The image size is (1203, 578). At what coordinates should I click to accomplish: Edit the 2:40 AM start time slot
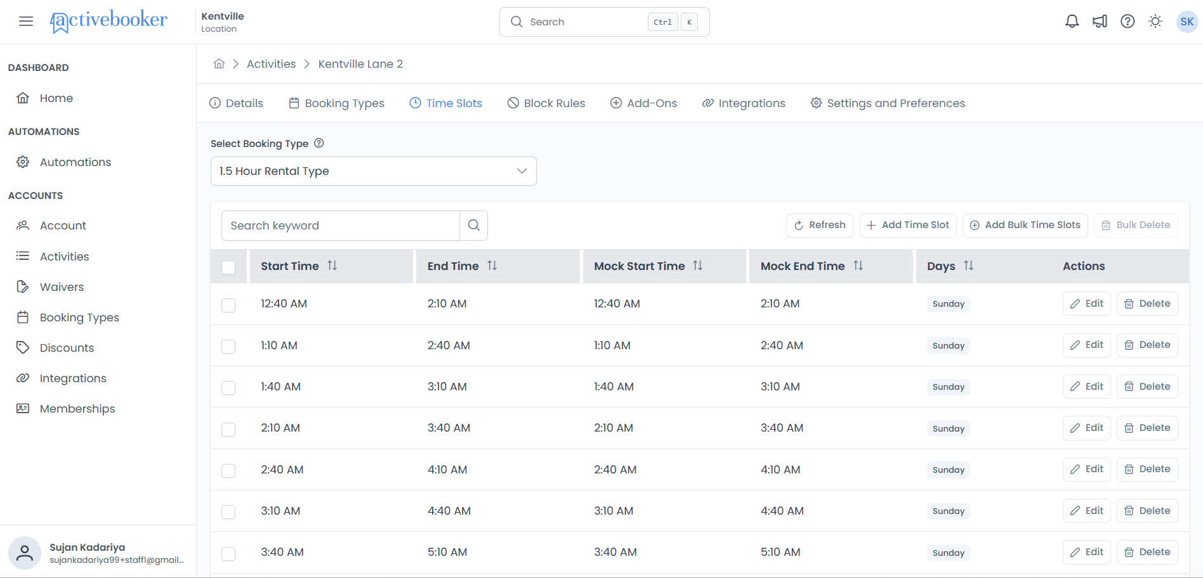1086,469
